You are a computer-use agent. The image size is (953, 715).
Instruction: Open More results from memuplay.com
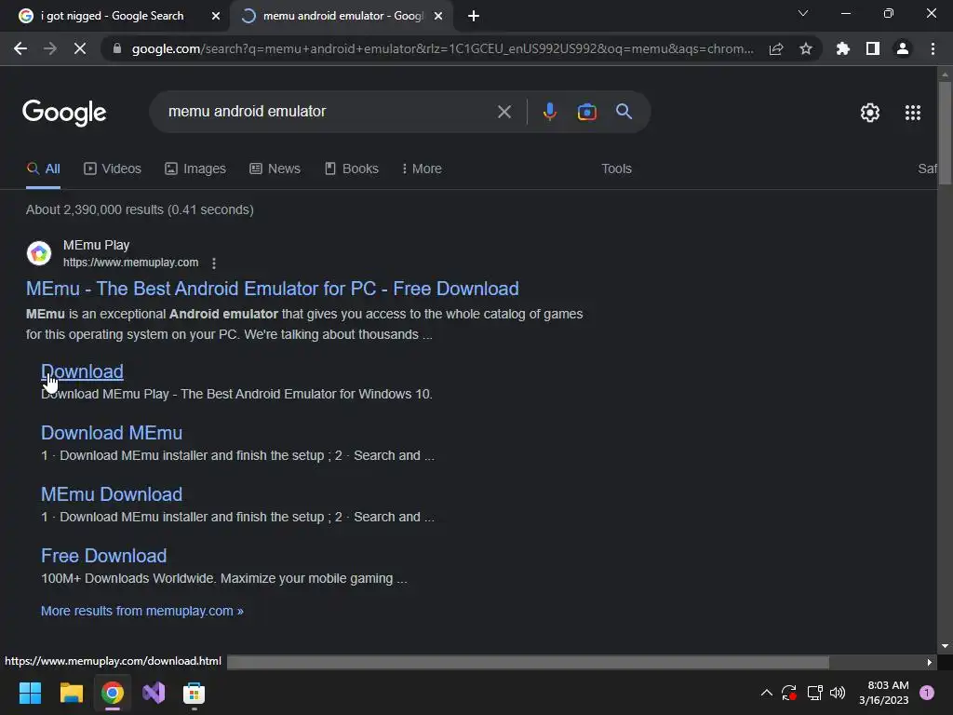point(142,611)
